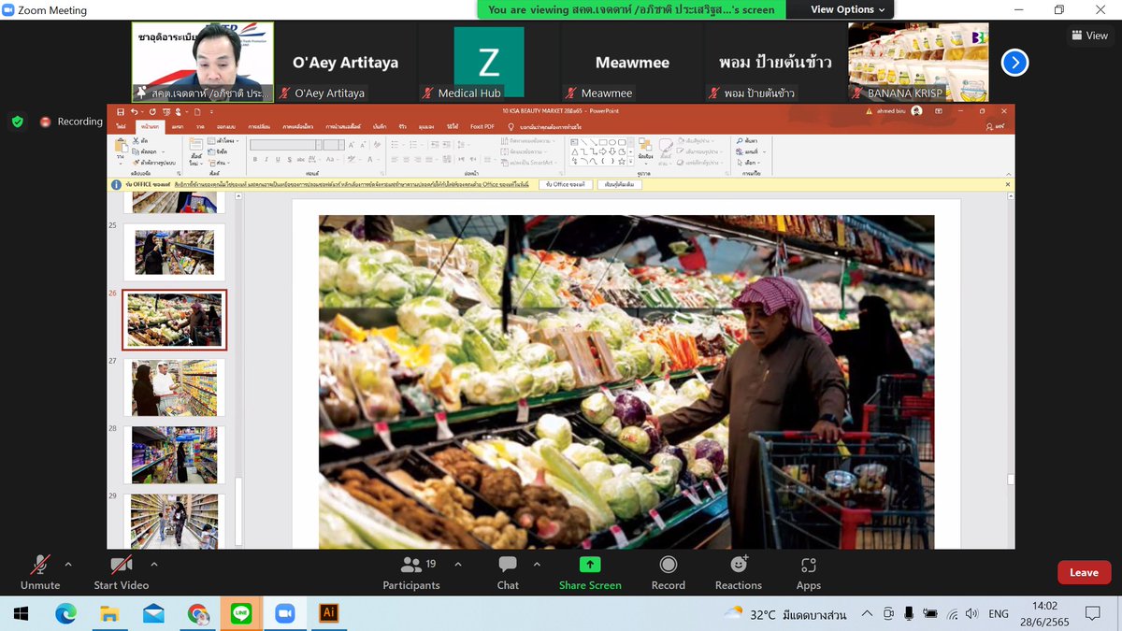Open LINE app from taskbar

coord(241,613)
